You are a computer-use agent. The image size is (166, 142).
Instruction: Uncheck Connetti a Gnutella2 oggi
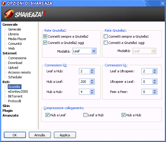pyautogui.click(x=45, y=43)
